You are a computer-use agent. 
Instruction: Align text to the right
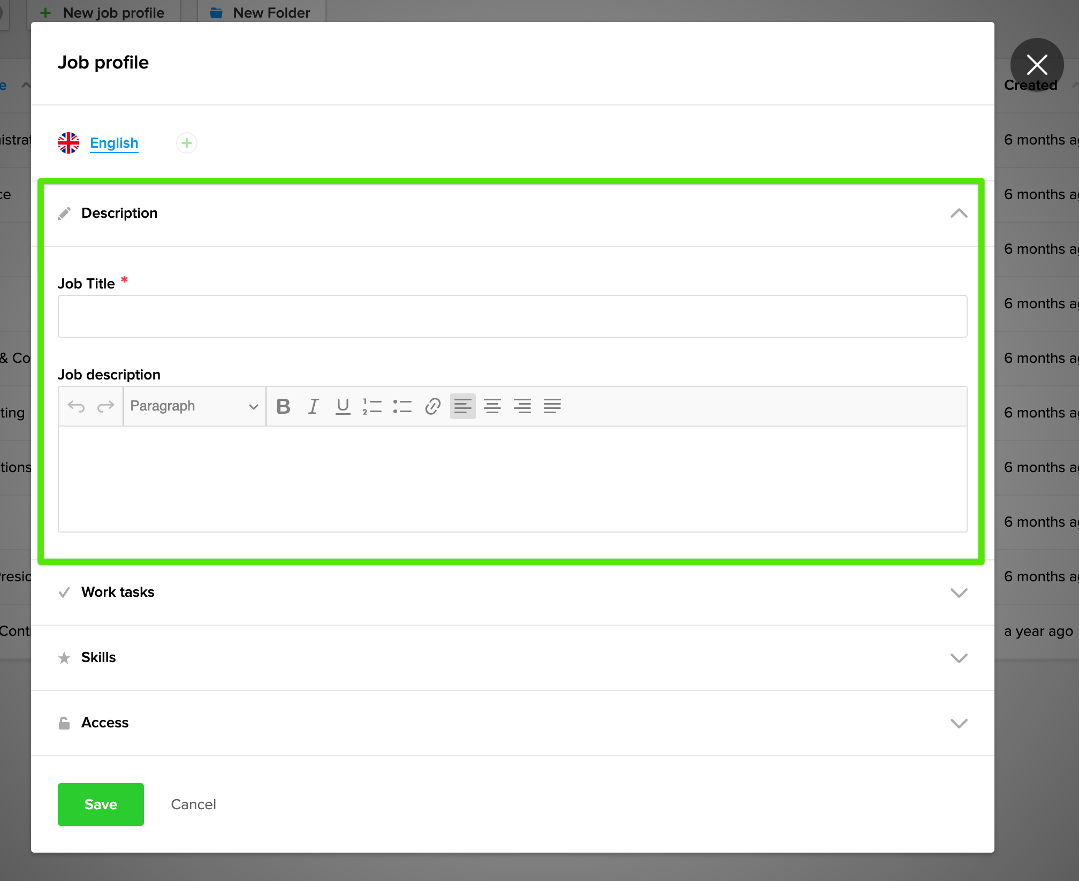[522, 406]
